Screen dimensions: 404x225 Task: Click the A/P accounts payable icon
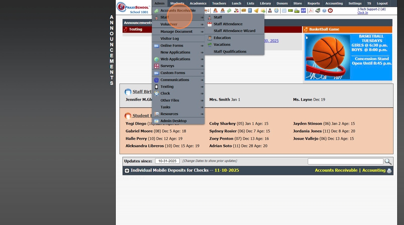tap(303, 10)
